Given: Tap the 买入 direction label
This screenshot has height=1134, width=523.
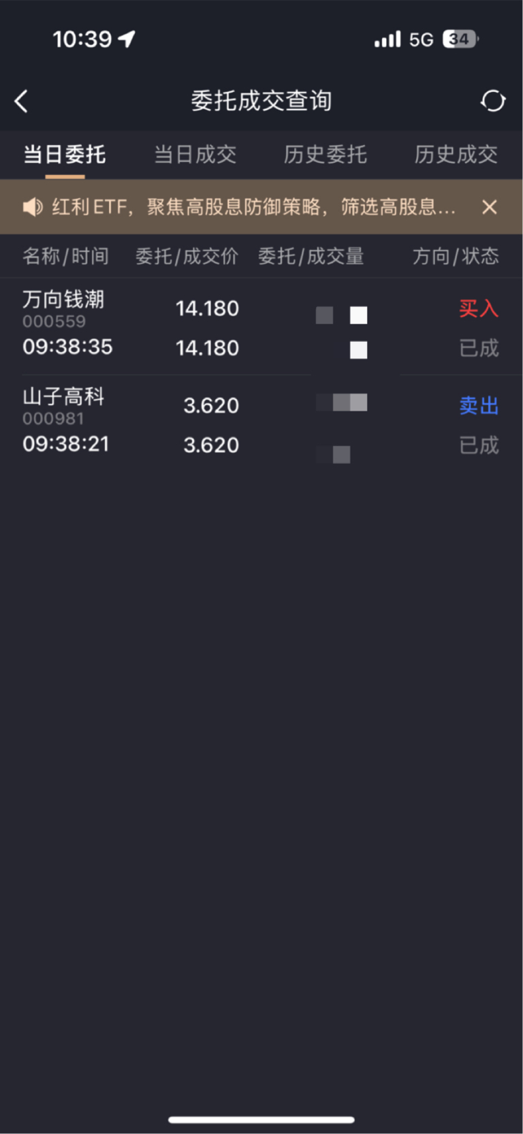Looking at the screenshot, I should point(479,309).
